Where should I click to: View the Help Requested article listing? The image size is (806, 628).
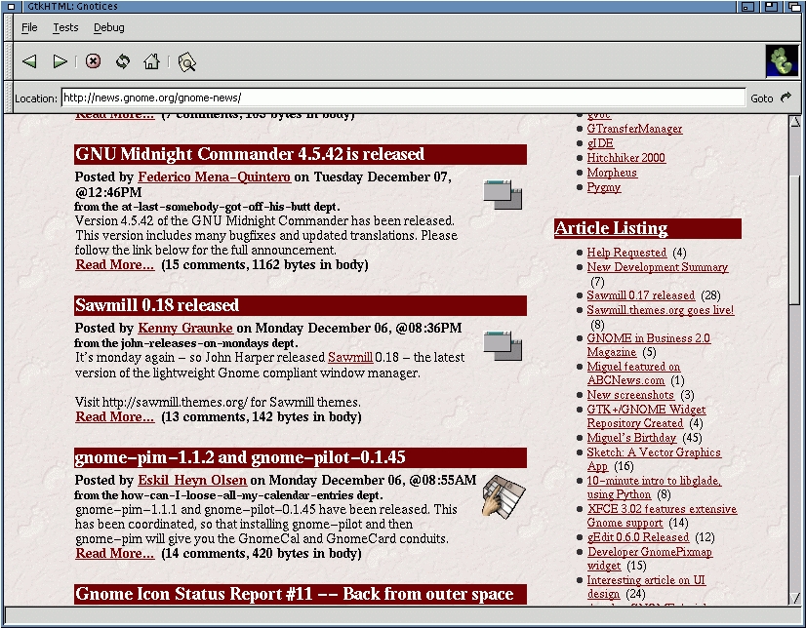[626, 253]
